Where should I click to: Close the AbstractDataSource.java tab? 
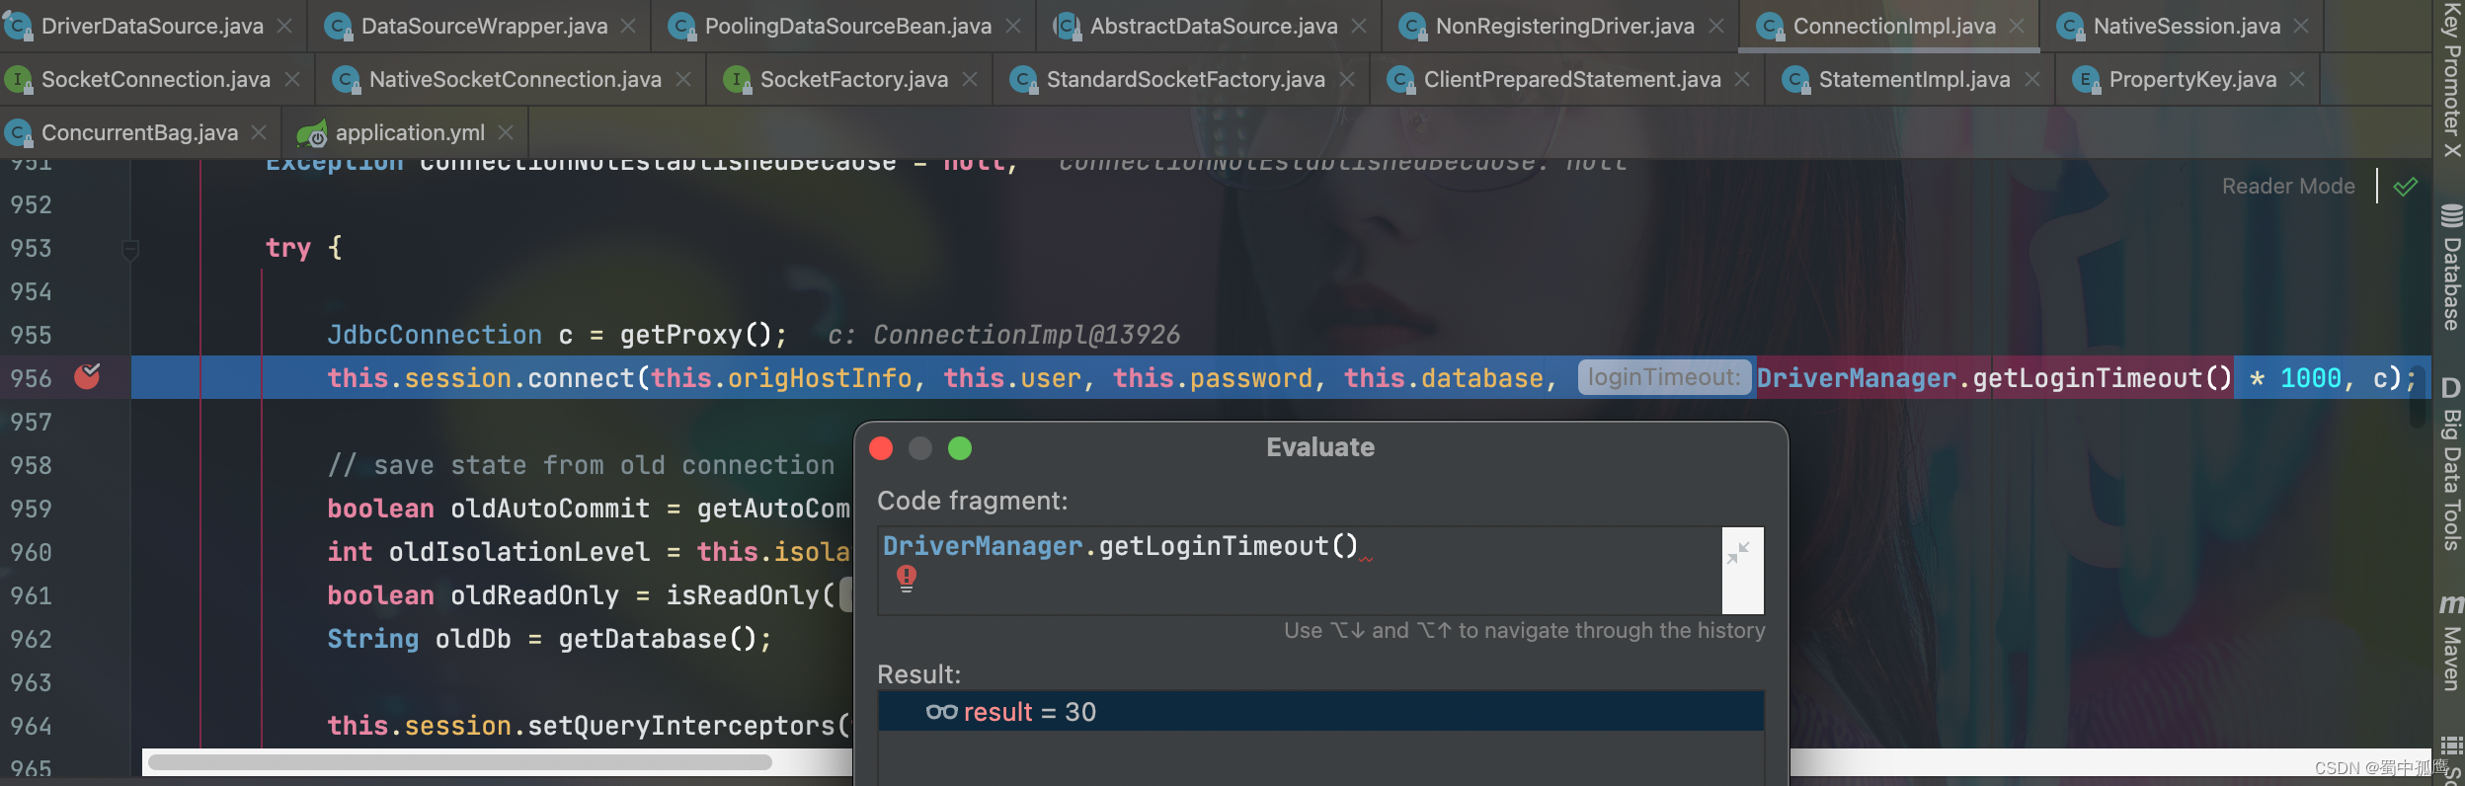click(x=1359, y=26)
